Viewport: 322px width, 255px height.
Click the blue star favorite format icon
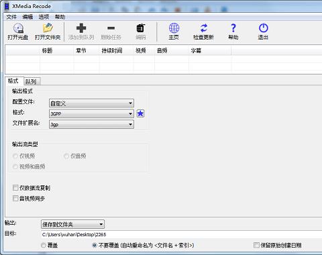140,113
